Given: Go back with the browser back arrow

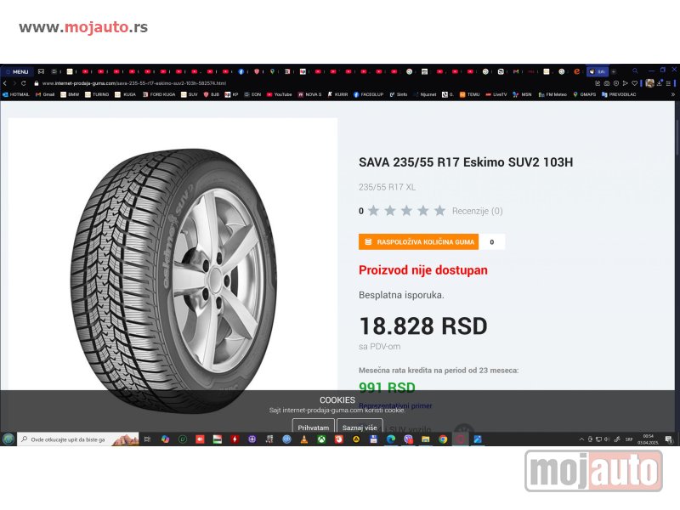Looking at the screenshot, I should click(x=5, y=83).
